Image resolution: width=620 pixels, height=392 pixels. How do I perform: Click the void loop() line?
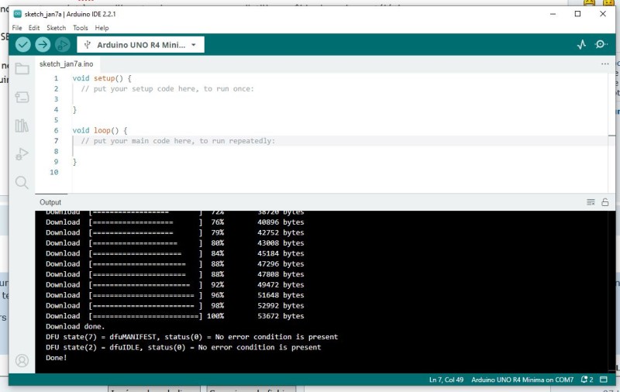pos(100,130)
